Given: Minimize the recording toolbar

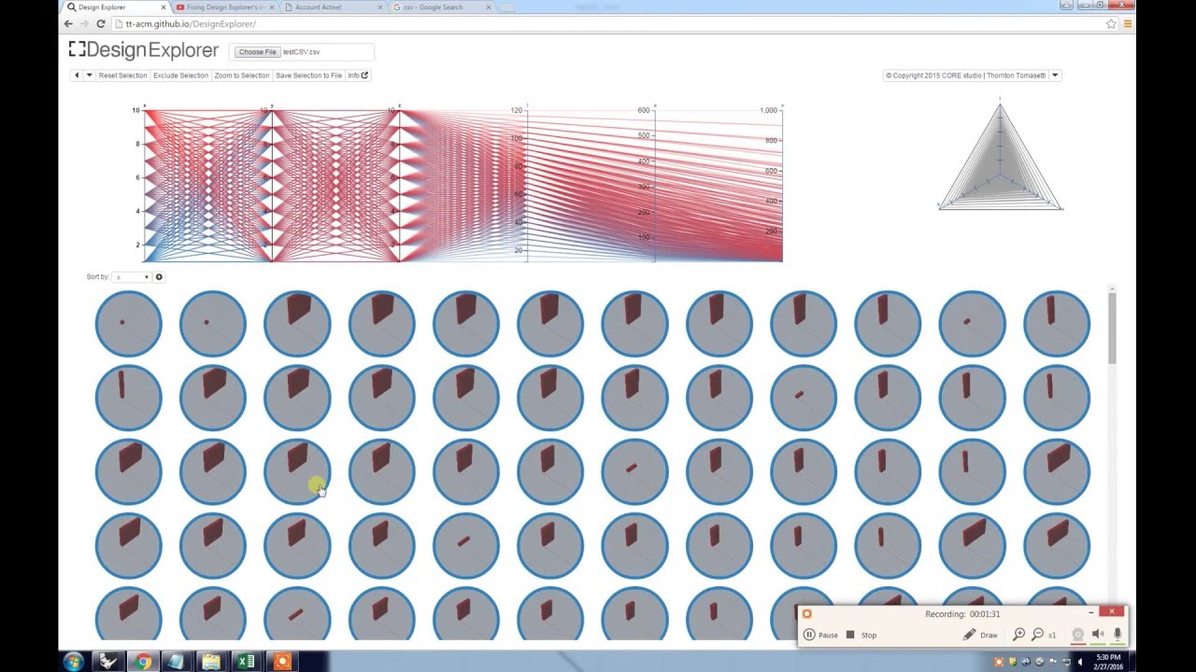Looking at the screenshot, I should pos(1090,612).
